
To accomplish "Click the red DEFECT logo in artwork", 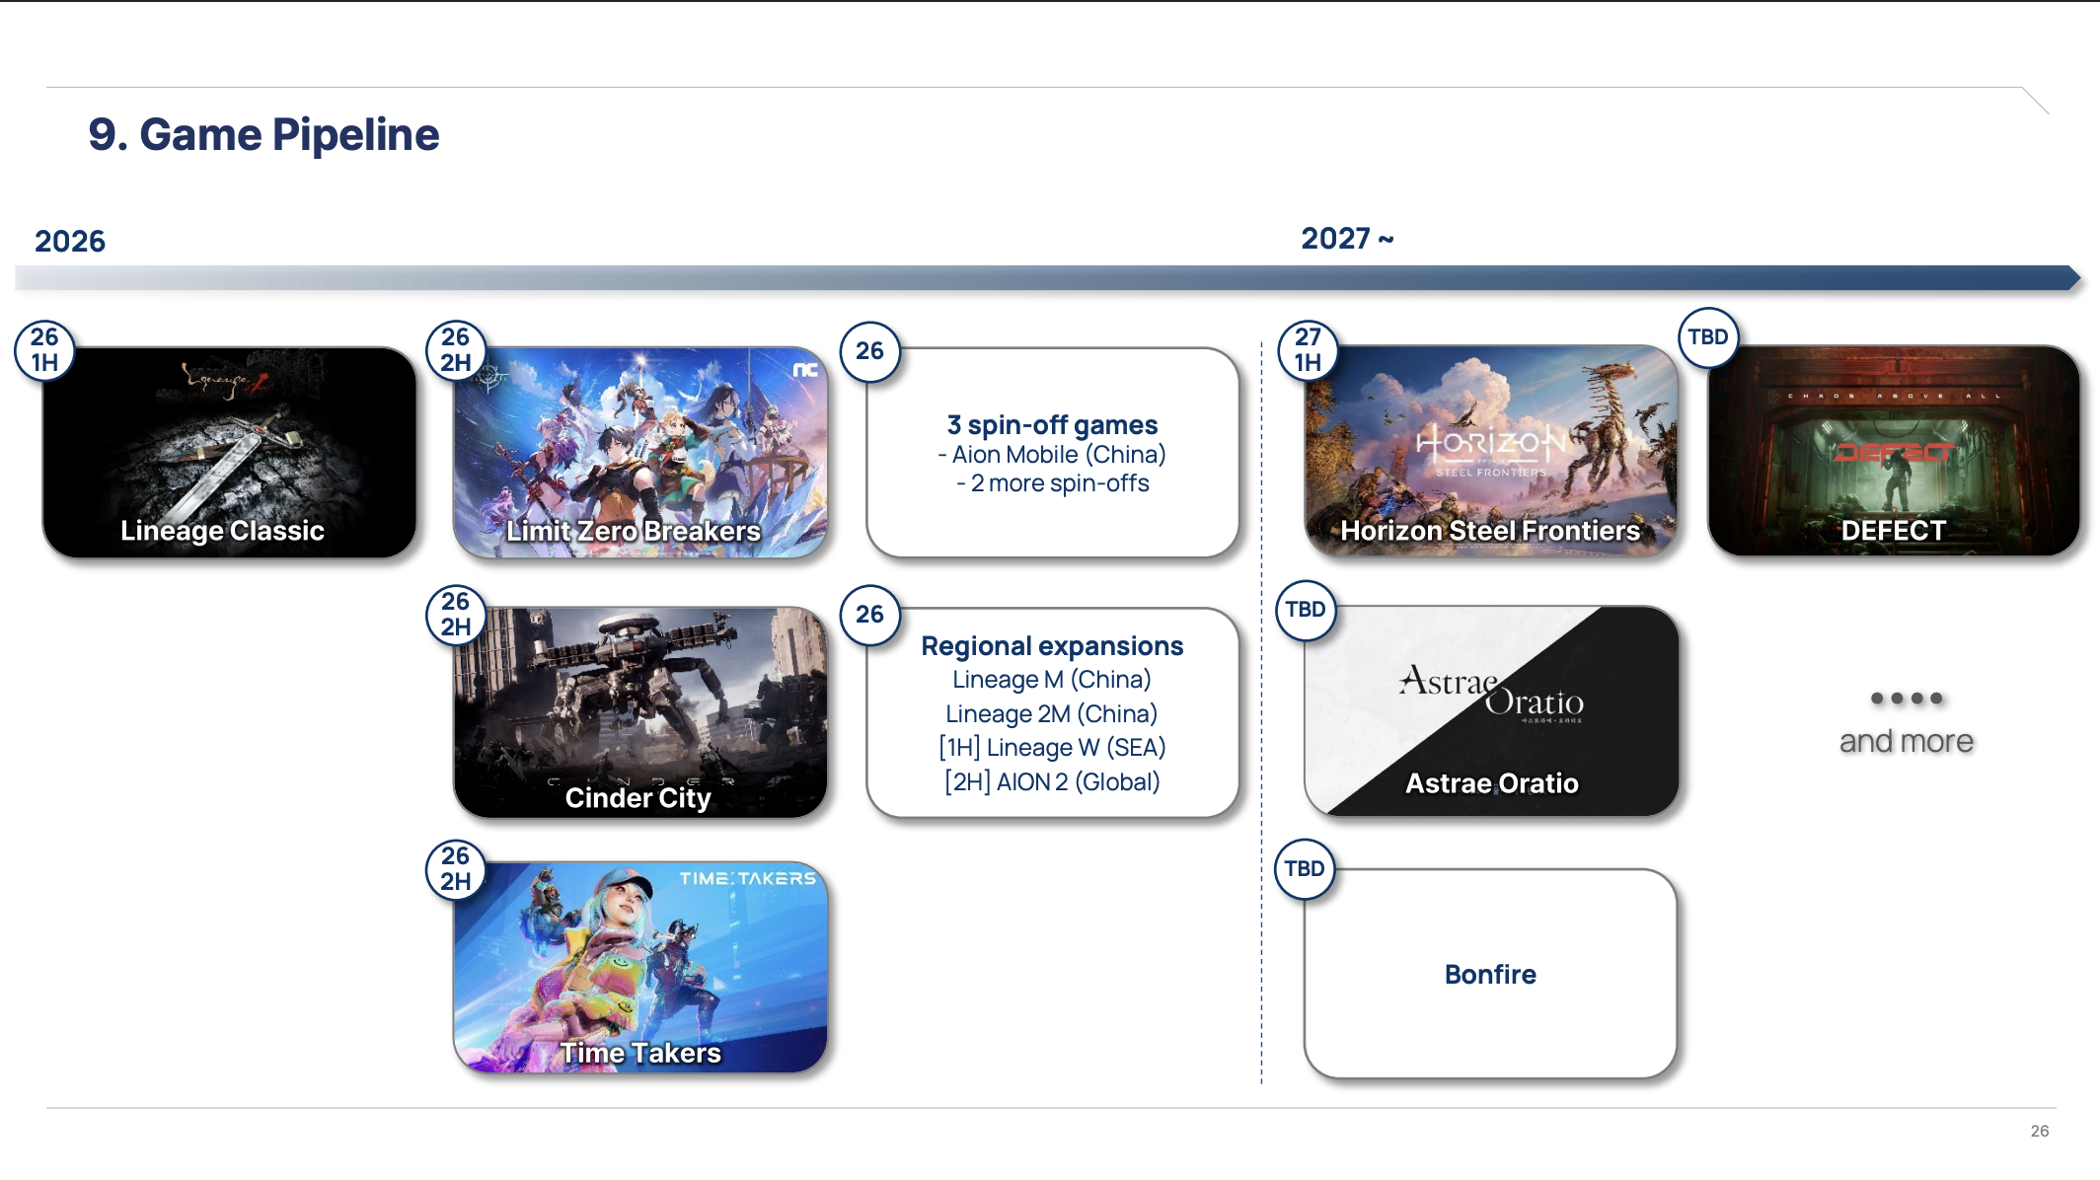I will pos(1893,453).
